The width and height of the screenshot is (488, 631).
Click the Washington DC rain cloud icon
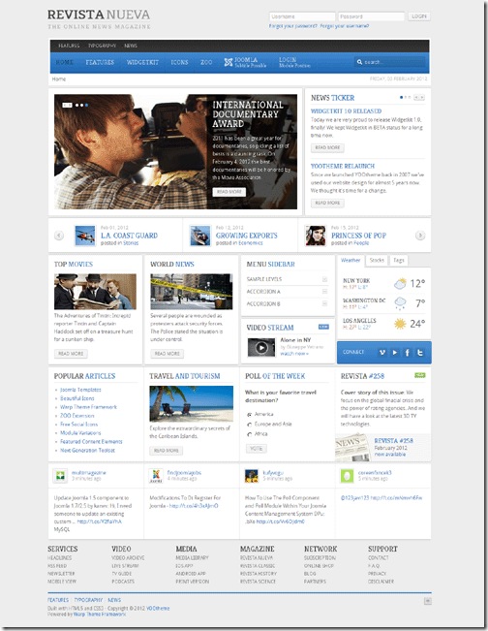[400, 303]
